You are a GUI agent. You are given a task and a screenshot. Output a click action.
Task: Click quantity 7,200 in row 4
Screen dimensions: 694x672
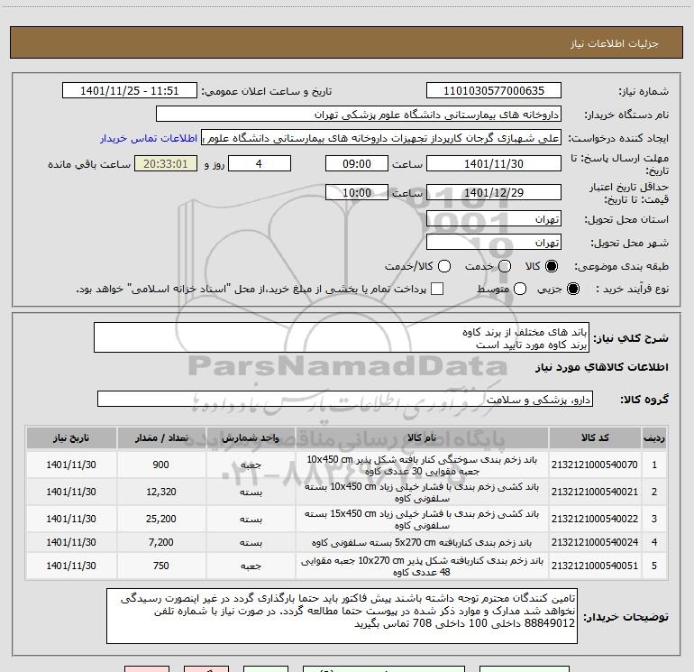(161, 542)
